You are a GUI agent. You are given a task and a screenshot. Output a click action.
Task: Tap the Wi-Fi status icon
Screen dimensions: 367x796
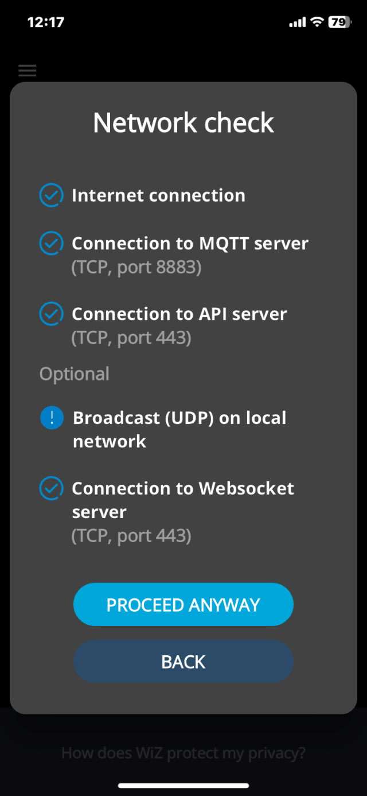(x=317, y=22)
